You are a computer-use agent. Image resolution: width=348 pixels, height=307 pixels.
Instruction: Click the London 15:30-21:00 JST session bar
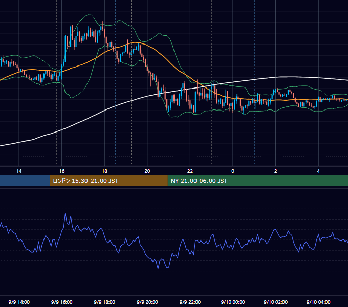tap(108, 181)
